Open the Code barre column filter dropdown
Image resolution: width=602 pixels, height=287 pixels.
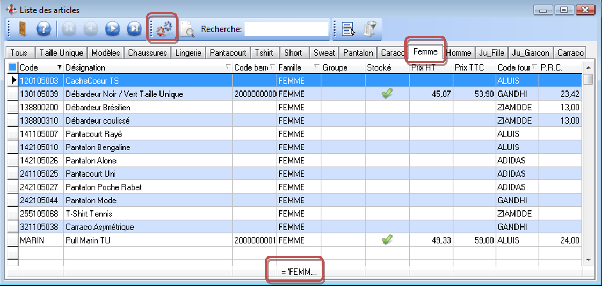point(272,67)
